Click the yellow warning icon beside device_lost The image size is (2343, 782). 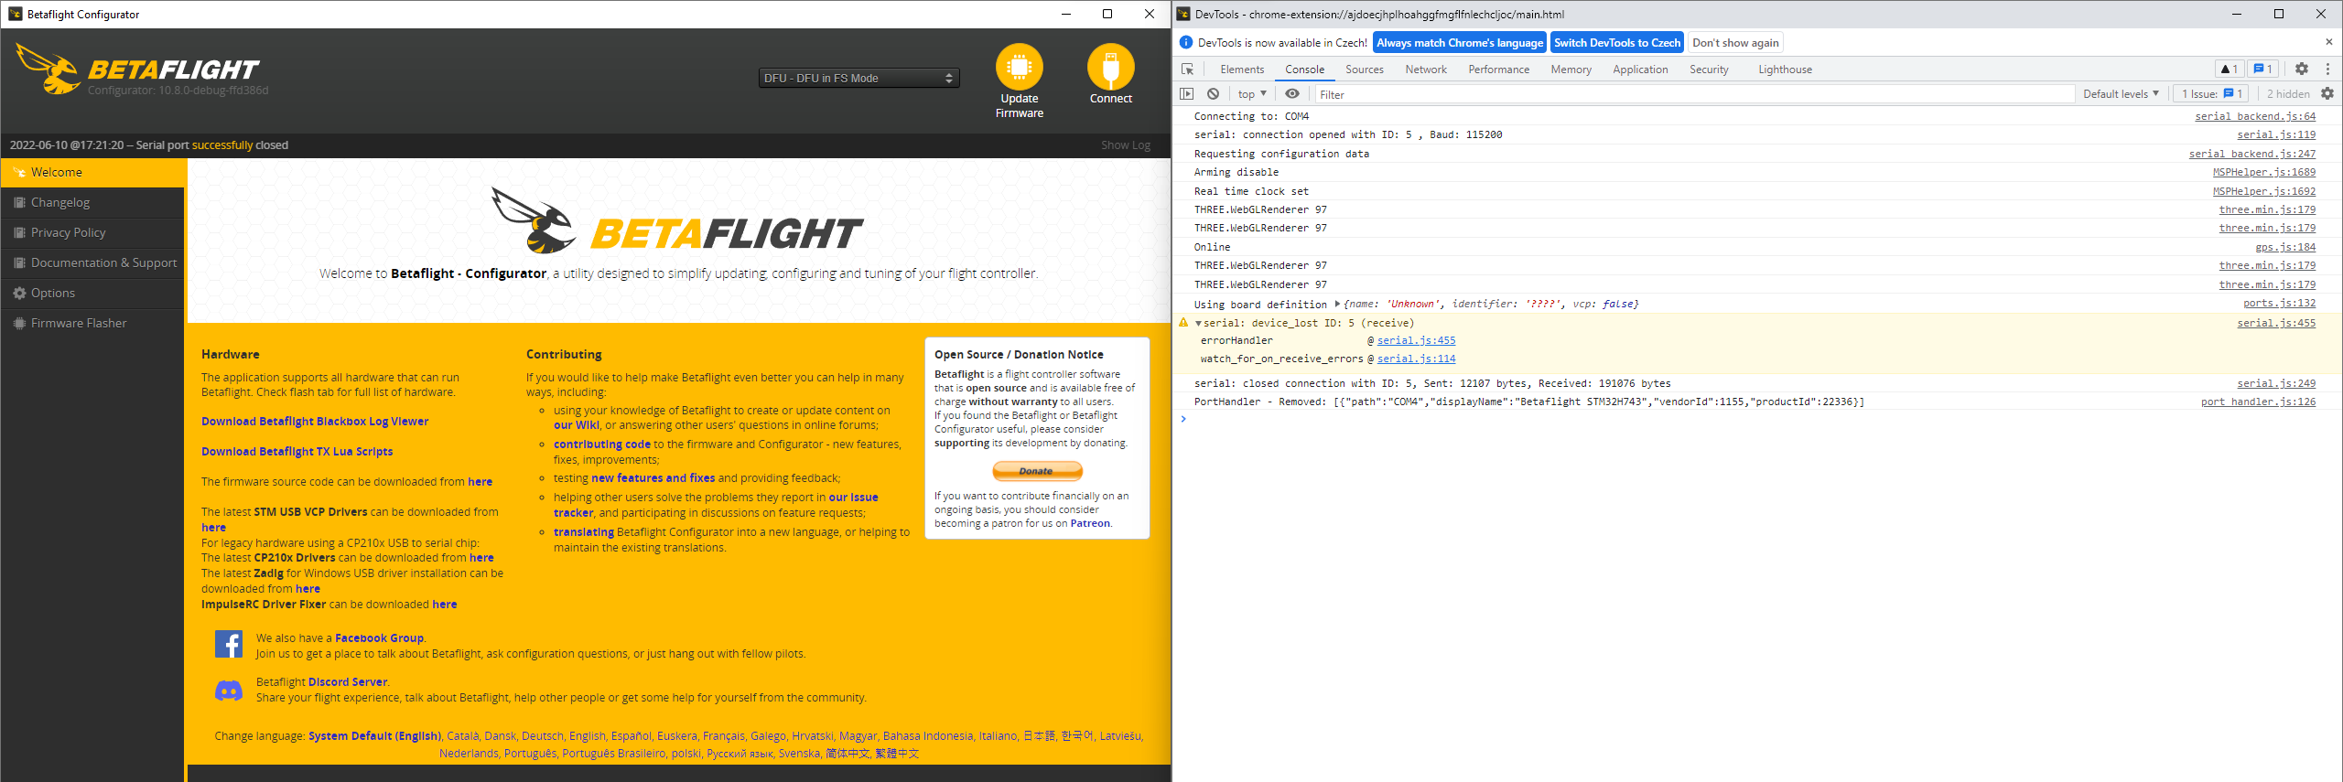1183,323
